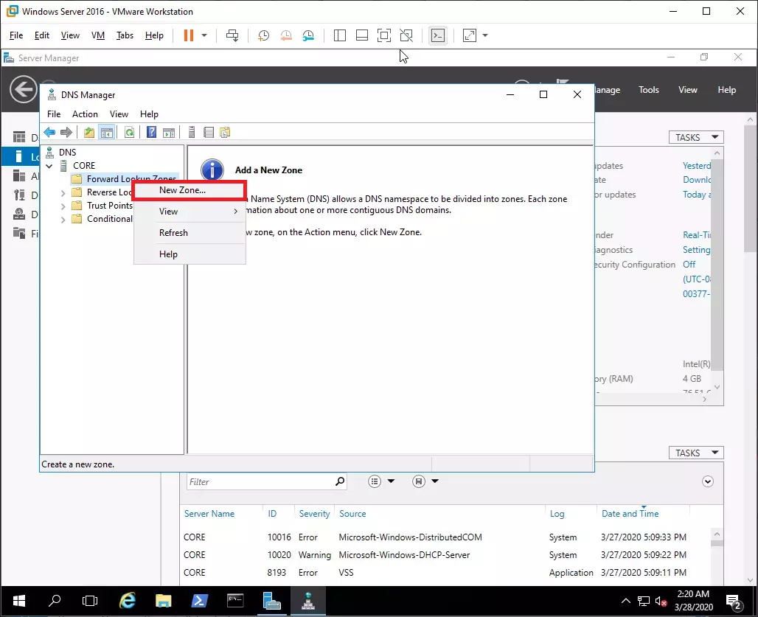The height and width of the screenshot is (617, 758).
Task: Open the Tabs menu in VMware
Action: pyautogui.click(x=125, y=35)
